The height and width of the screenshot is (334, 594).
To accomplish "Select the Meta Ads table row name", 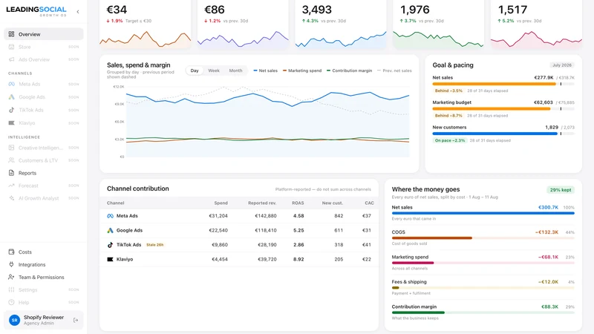I will [x=127, y=216].
